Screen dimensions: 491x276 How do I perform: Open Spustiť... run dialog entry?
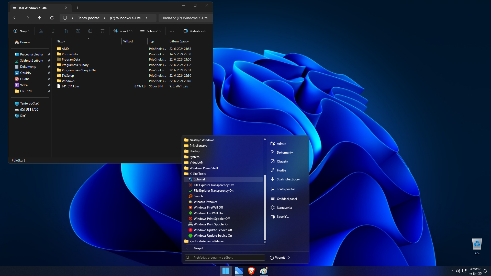283,217
